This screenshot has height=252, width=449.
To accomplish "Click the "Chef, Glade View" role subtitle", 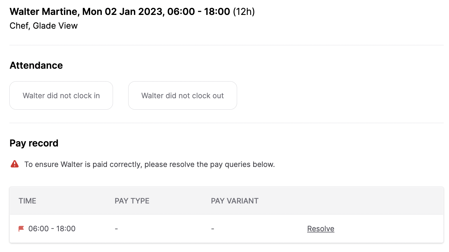I will click(x=44, y=26).
